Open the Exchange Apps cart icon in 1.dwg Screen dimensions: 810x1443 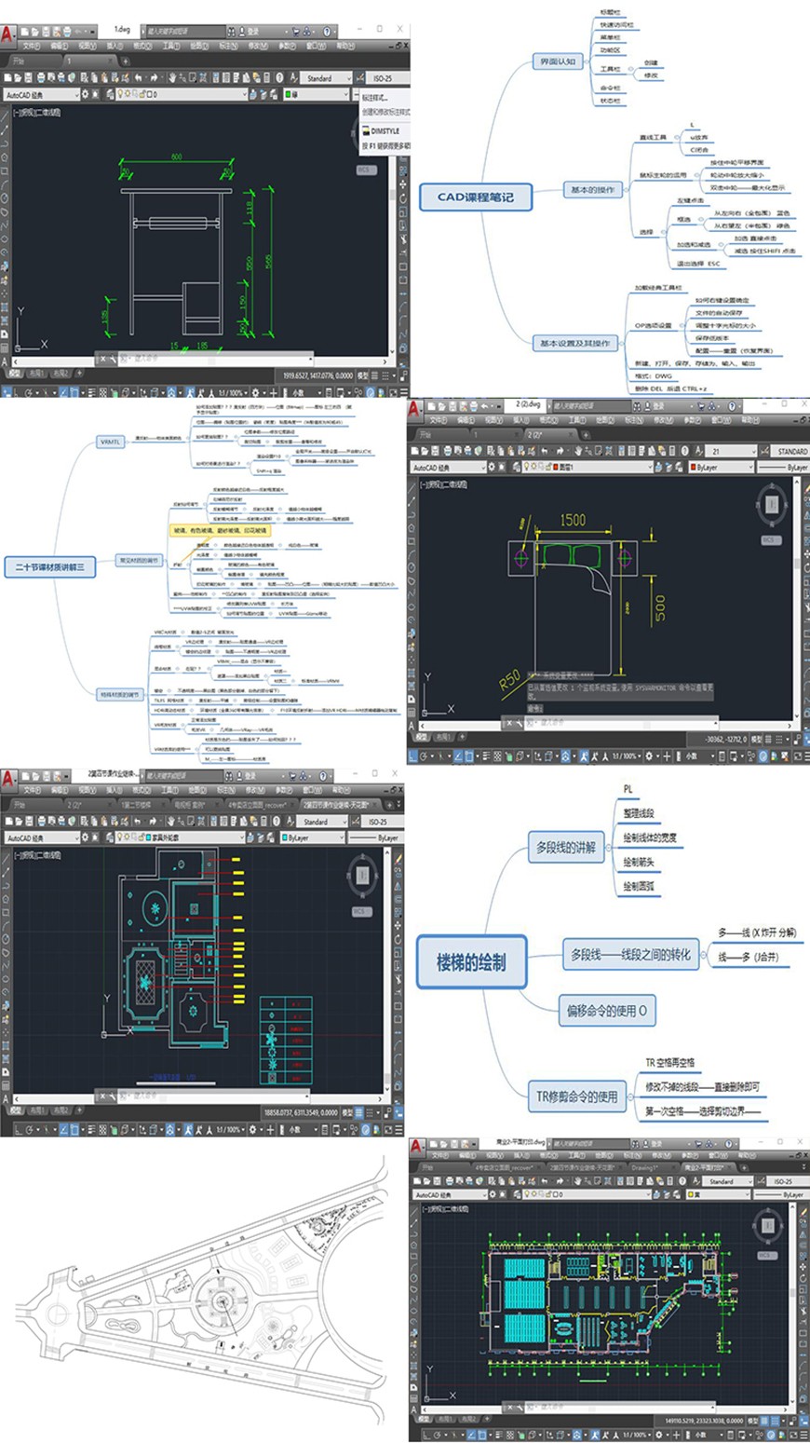(x=296, y=31)
